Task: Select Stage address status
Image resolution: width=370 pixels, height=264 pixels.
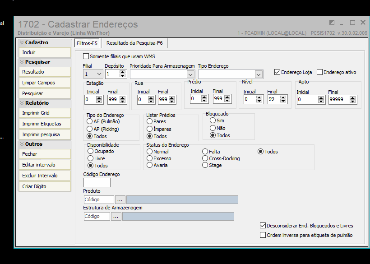Action: [205, 165]
